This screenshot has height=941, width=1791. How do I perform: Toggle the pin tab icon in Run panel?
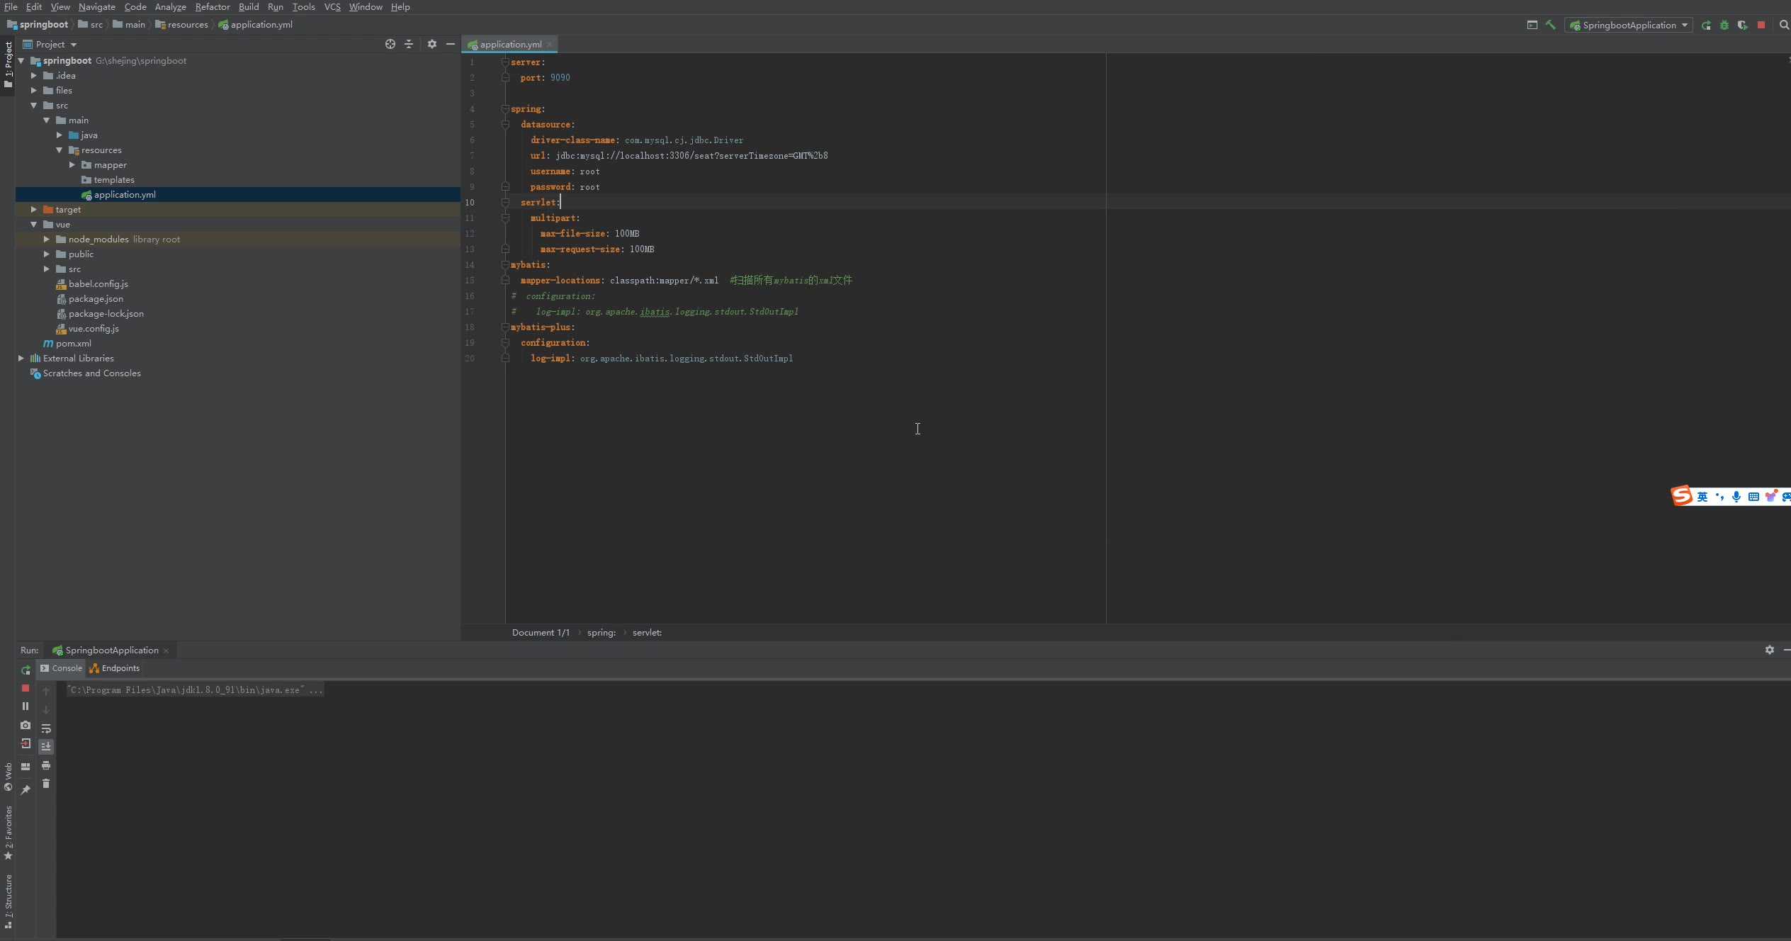click(26, 789)
